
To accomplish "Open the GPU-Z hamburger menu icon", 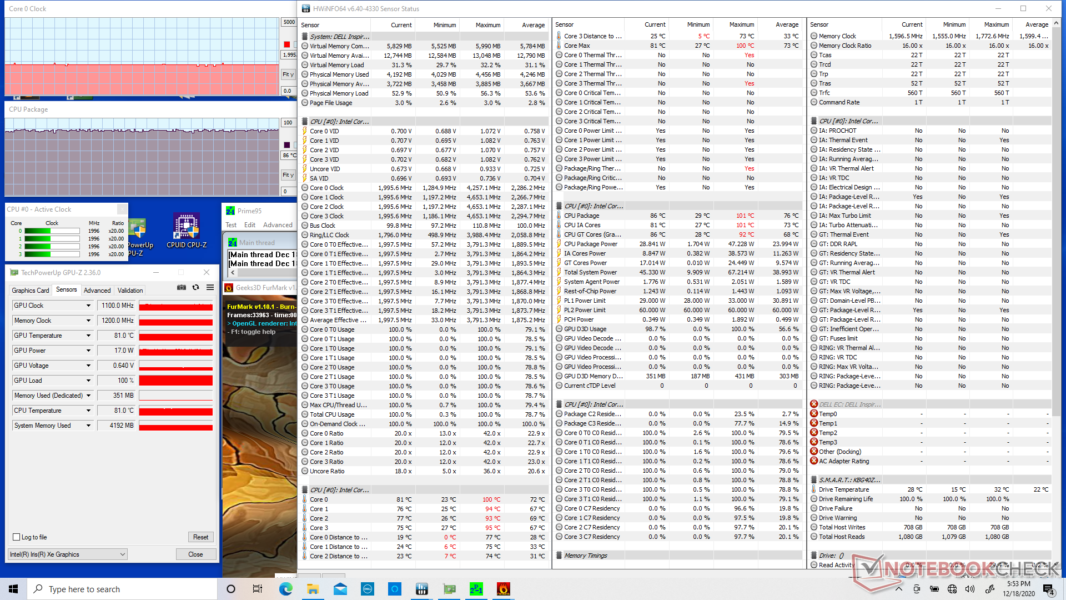I will 210,288.
